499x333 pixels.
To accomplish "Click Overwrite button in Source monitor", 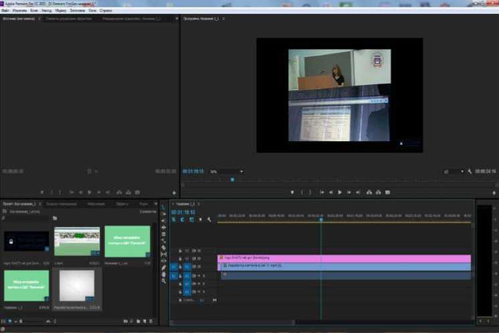I will [x=128, y=193].
